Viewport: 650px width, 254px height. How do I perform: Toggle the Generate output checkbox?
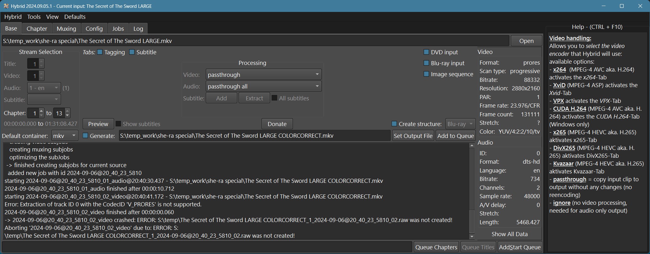coord(85,136)
